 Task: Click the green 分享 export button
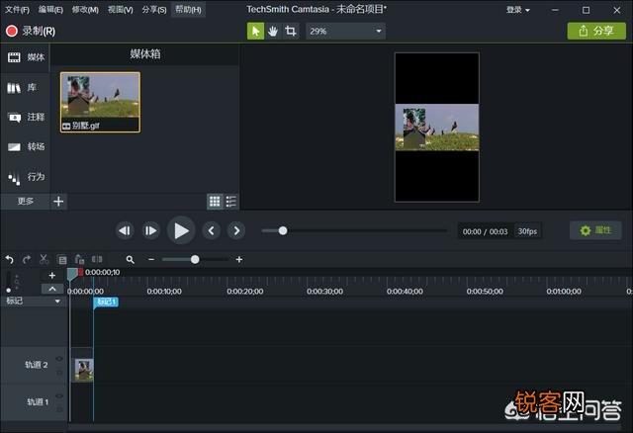pos(596,31)
